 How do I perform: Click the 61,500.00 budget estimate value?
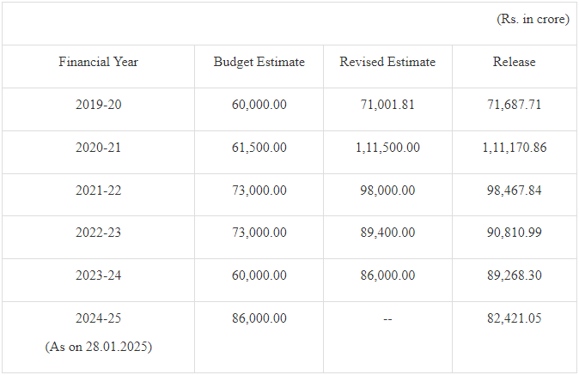point(259,148)
